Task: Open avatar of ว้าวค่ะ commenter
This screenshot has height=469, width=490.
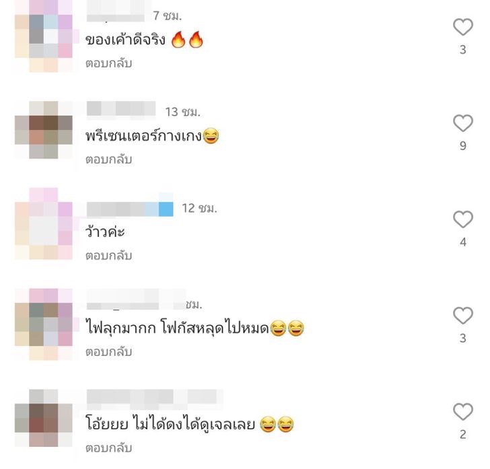Action: coord(44,223)
